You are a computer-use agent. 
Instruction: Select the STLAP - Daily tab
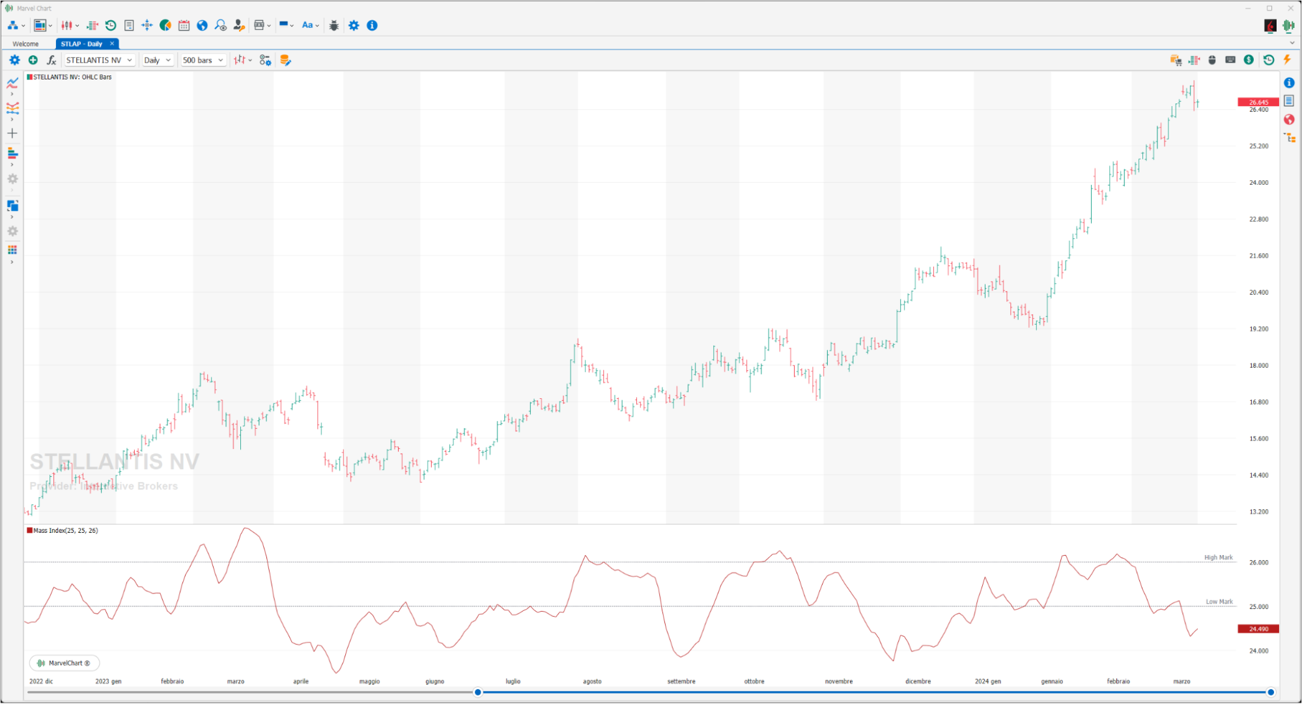tap(81, 44)
